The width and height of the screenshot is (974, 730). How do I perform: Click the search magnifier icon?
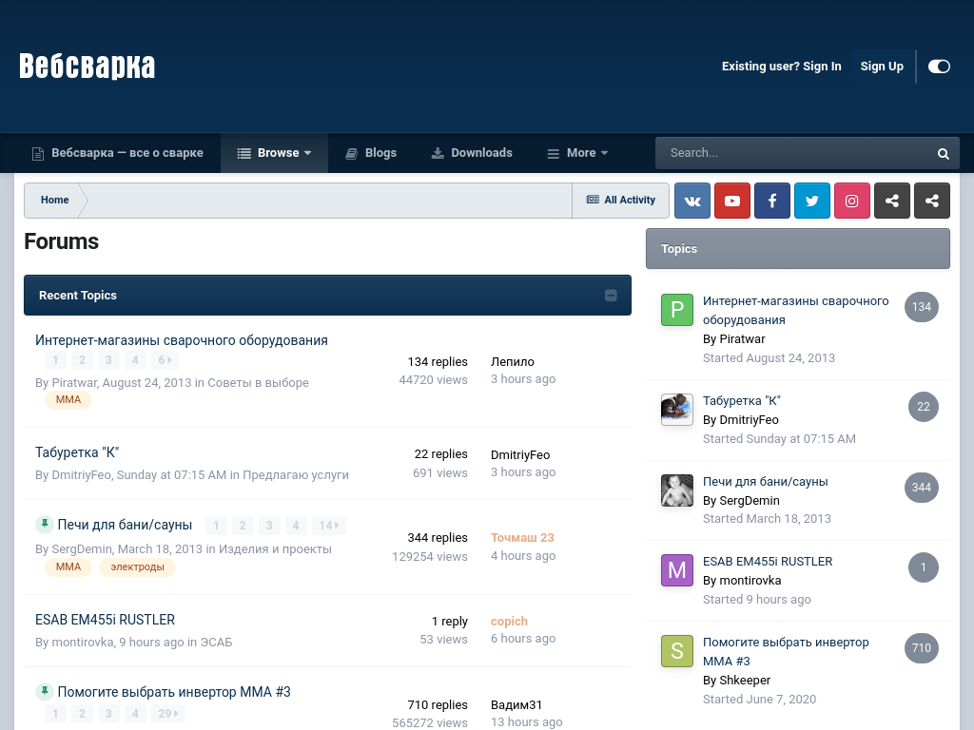point(943,153)
